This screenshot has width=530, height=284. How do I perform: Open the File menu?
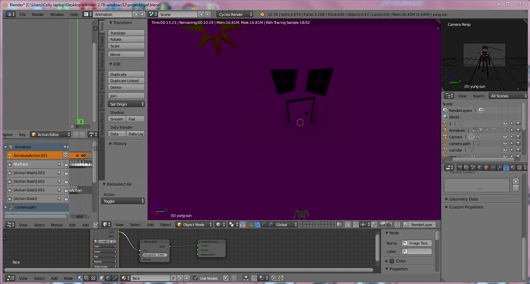(x=23, y=14)
